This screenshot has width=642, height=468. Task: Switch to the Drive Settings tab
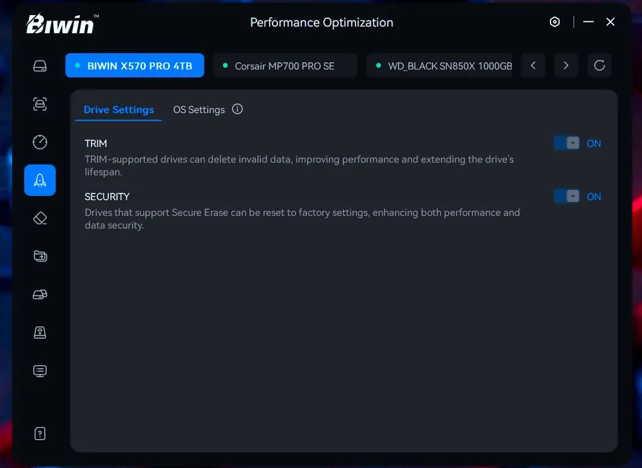[x=119, y=109]
